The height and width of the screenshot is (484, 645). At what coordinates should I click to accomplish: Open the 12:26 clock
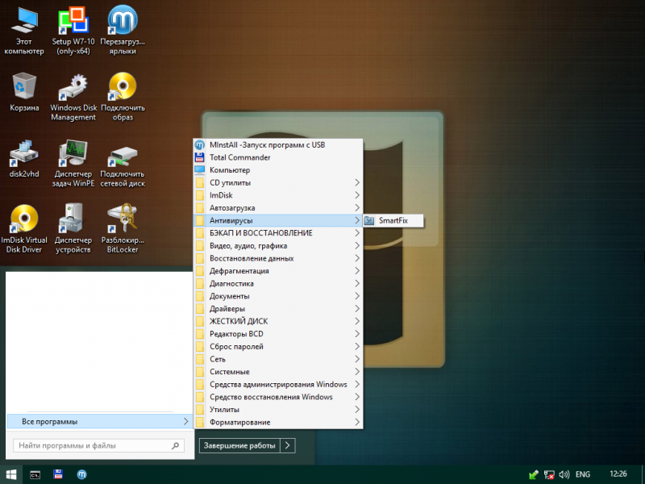tap(618, 474)
